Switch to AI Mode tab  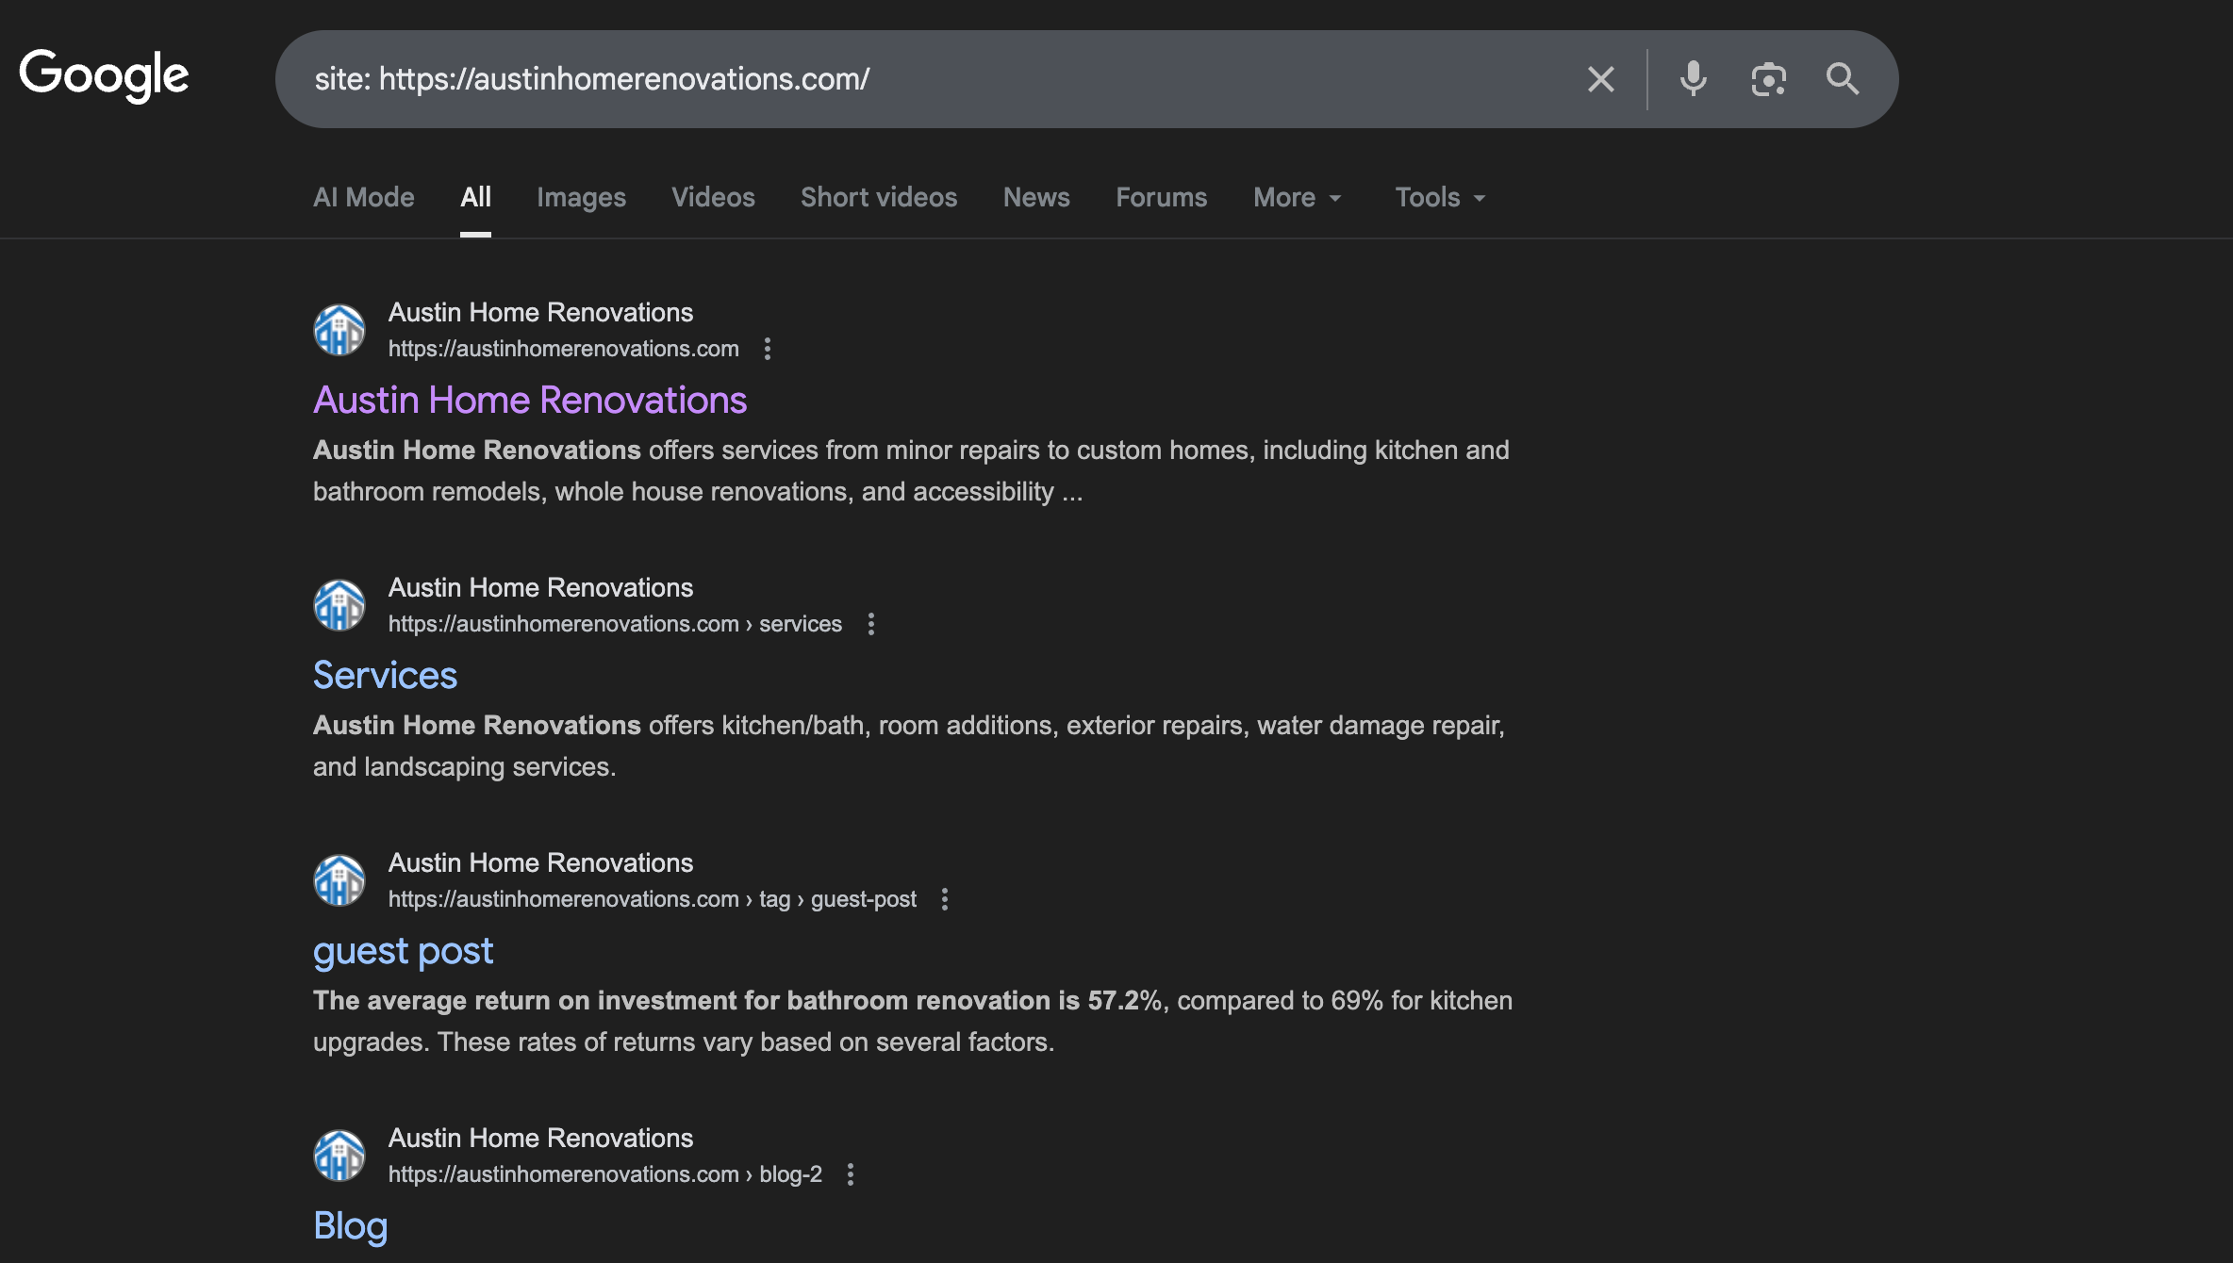click(x=364, y=197)
